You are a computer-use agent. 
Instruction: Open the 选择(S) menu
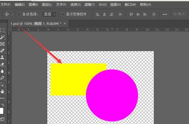coord(76,5)
